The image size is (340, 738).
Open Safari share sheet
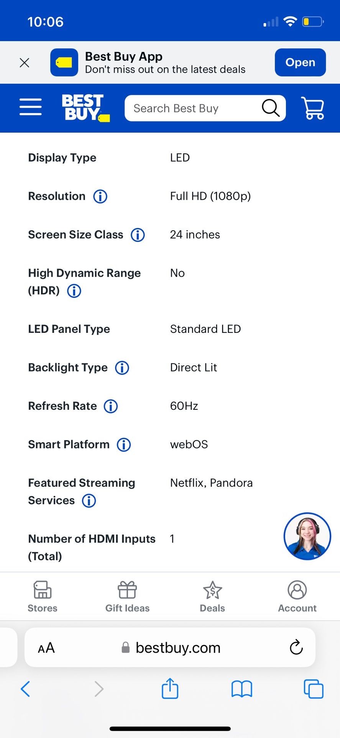(170, 688)
